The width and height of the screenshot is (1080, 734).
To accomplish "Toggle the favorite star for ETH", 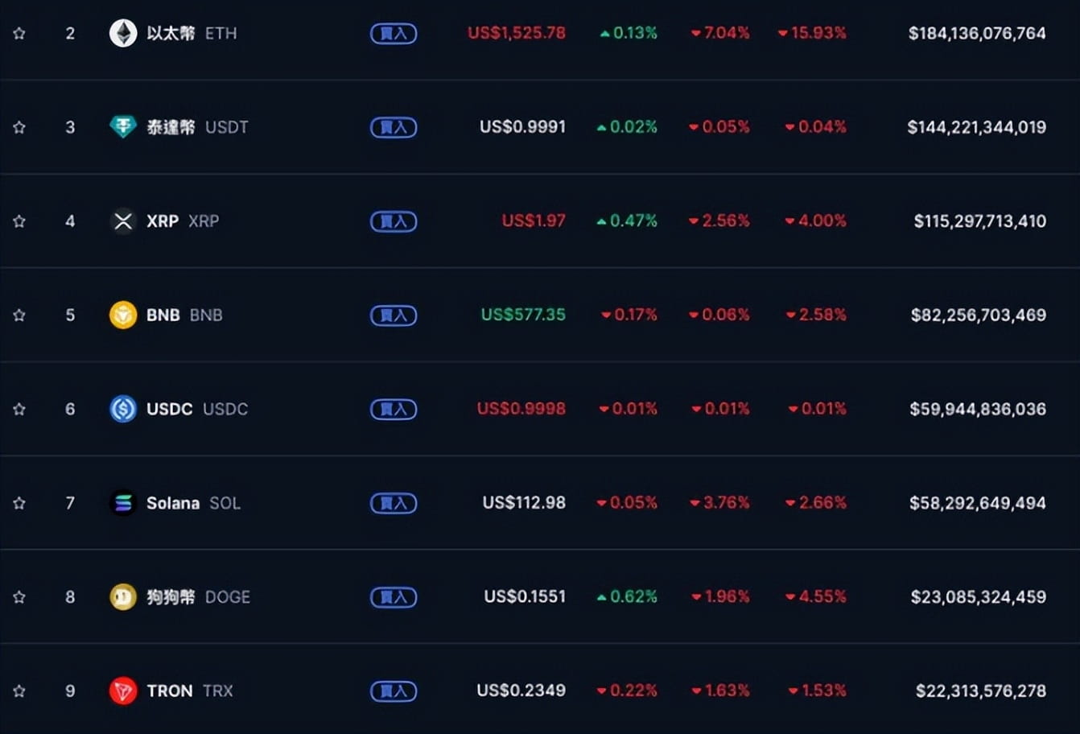I will pos(19,33).
